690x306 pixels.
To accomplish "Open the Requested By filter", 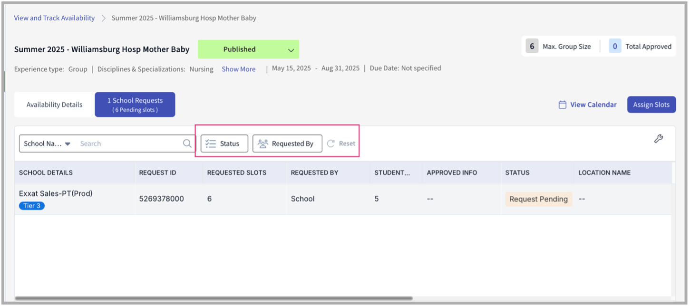I will [x=287, y=143].
